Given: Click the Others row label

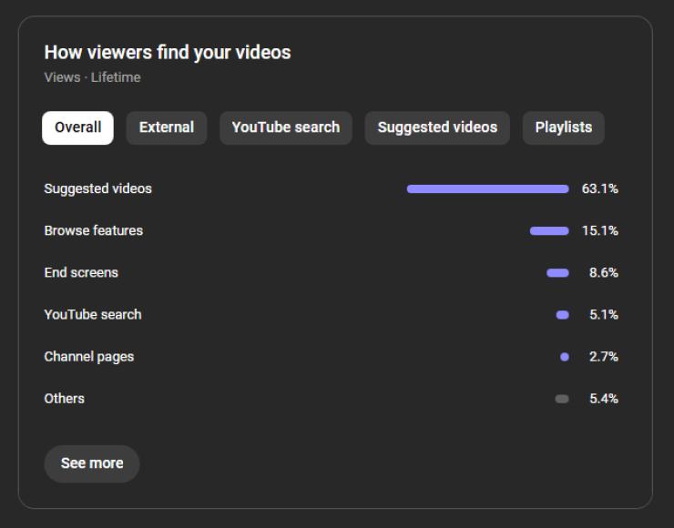Looking at the screenshot, I should (65, 399).
